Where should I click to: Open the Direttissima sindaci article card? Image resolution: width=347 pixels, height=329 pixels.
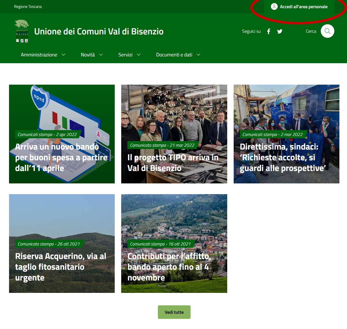(286, 134)
